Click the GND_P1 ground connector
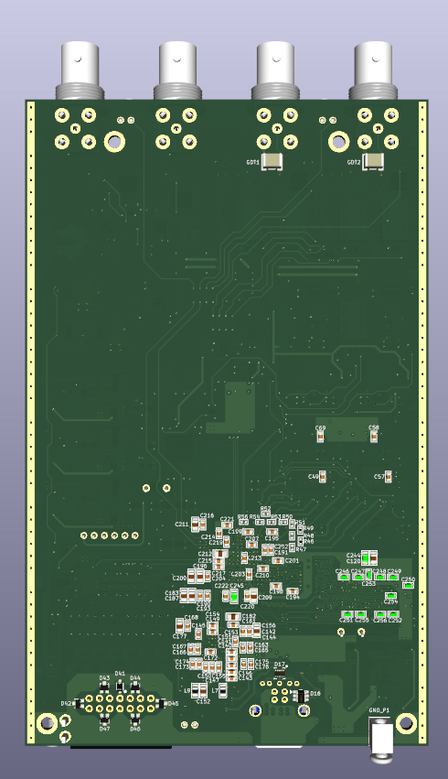The image size is (448, 779). point(381,739)
